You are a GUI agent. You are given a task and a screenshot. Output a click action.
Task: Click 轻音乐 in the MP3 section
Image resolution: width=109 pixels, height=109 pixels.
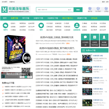coord(13,23)
